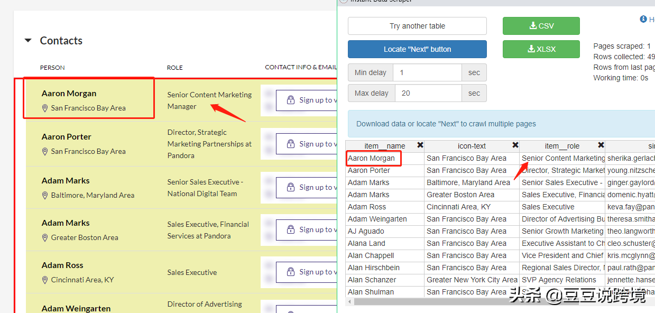Click Sign up button in Aaron Porter row

click(x=307, y=144)
